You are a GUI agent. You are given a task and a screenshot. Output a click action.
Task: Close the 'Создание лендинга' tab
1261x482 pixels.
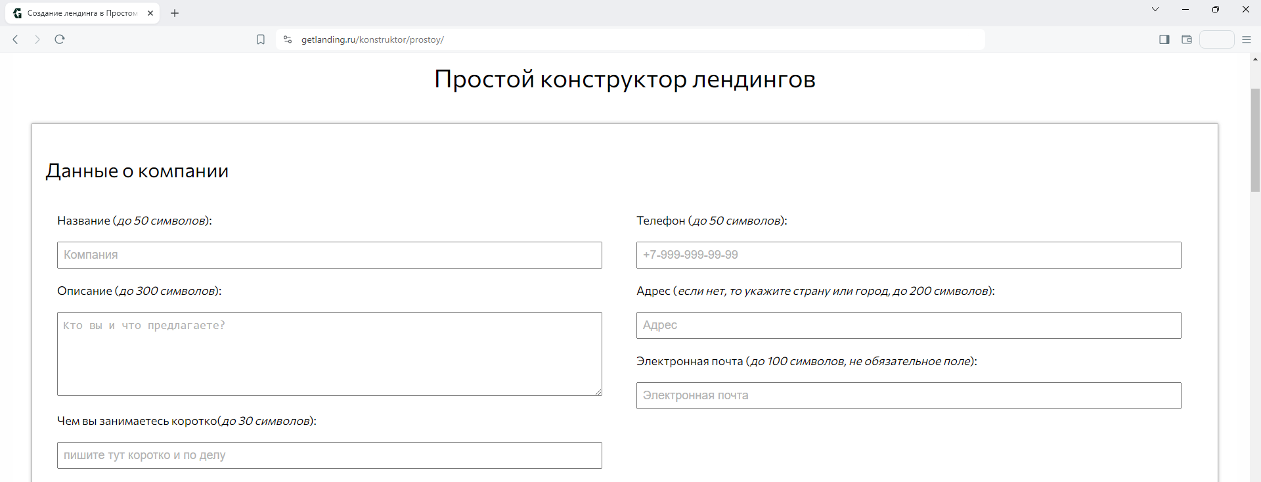click(x=150, y=13)
